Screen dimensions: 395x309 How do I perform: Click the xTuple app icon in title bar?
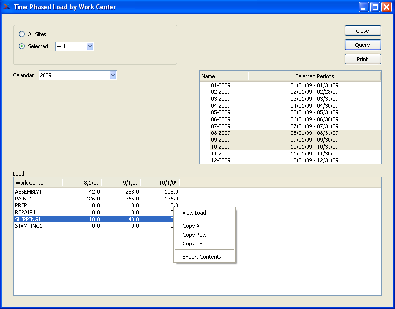tap(6, 7)
